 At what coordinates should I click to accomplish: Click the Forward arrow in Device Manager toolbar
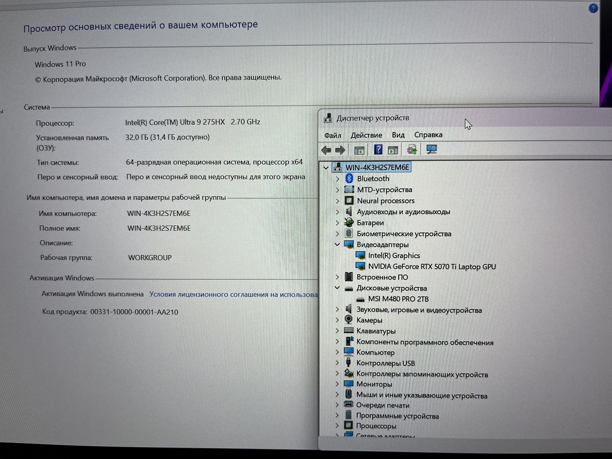[x=340, y=150]
